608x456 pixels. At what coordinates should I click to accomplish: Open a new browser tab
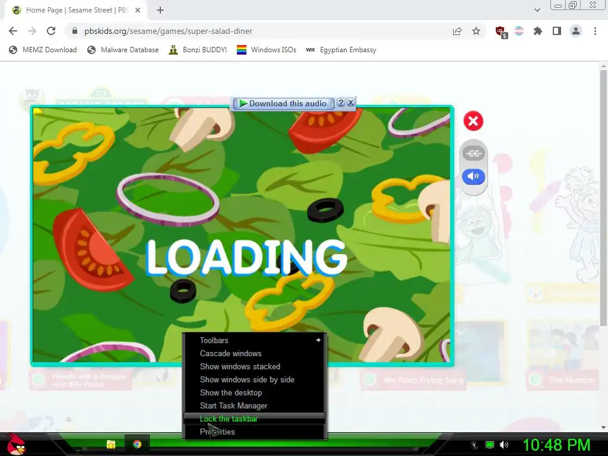pyautogui.click(x=160, y=11)
